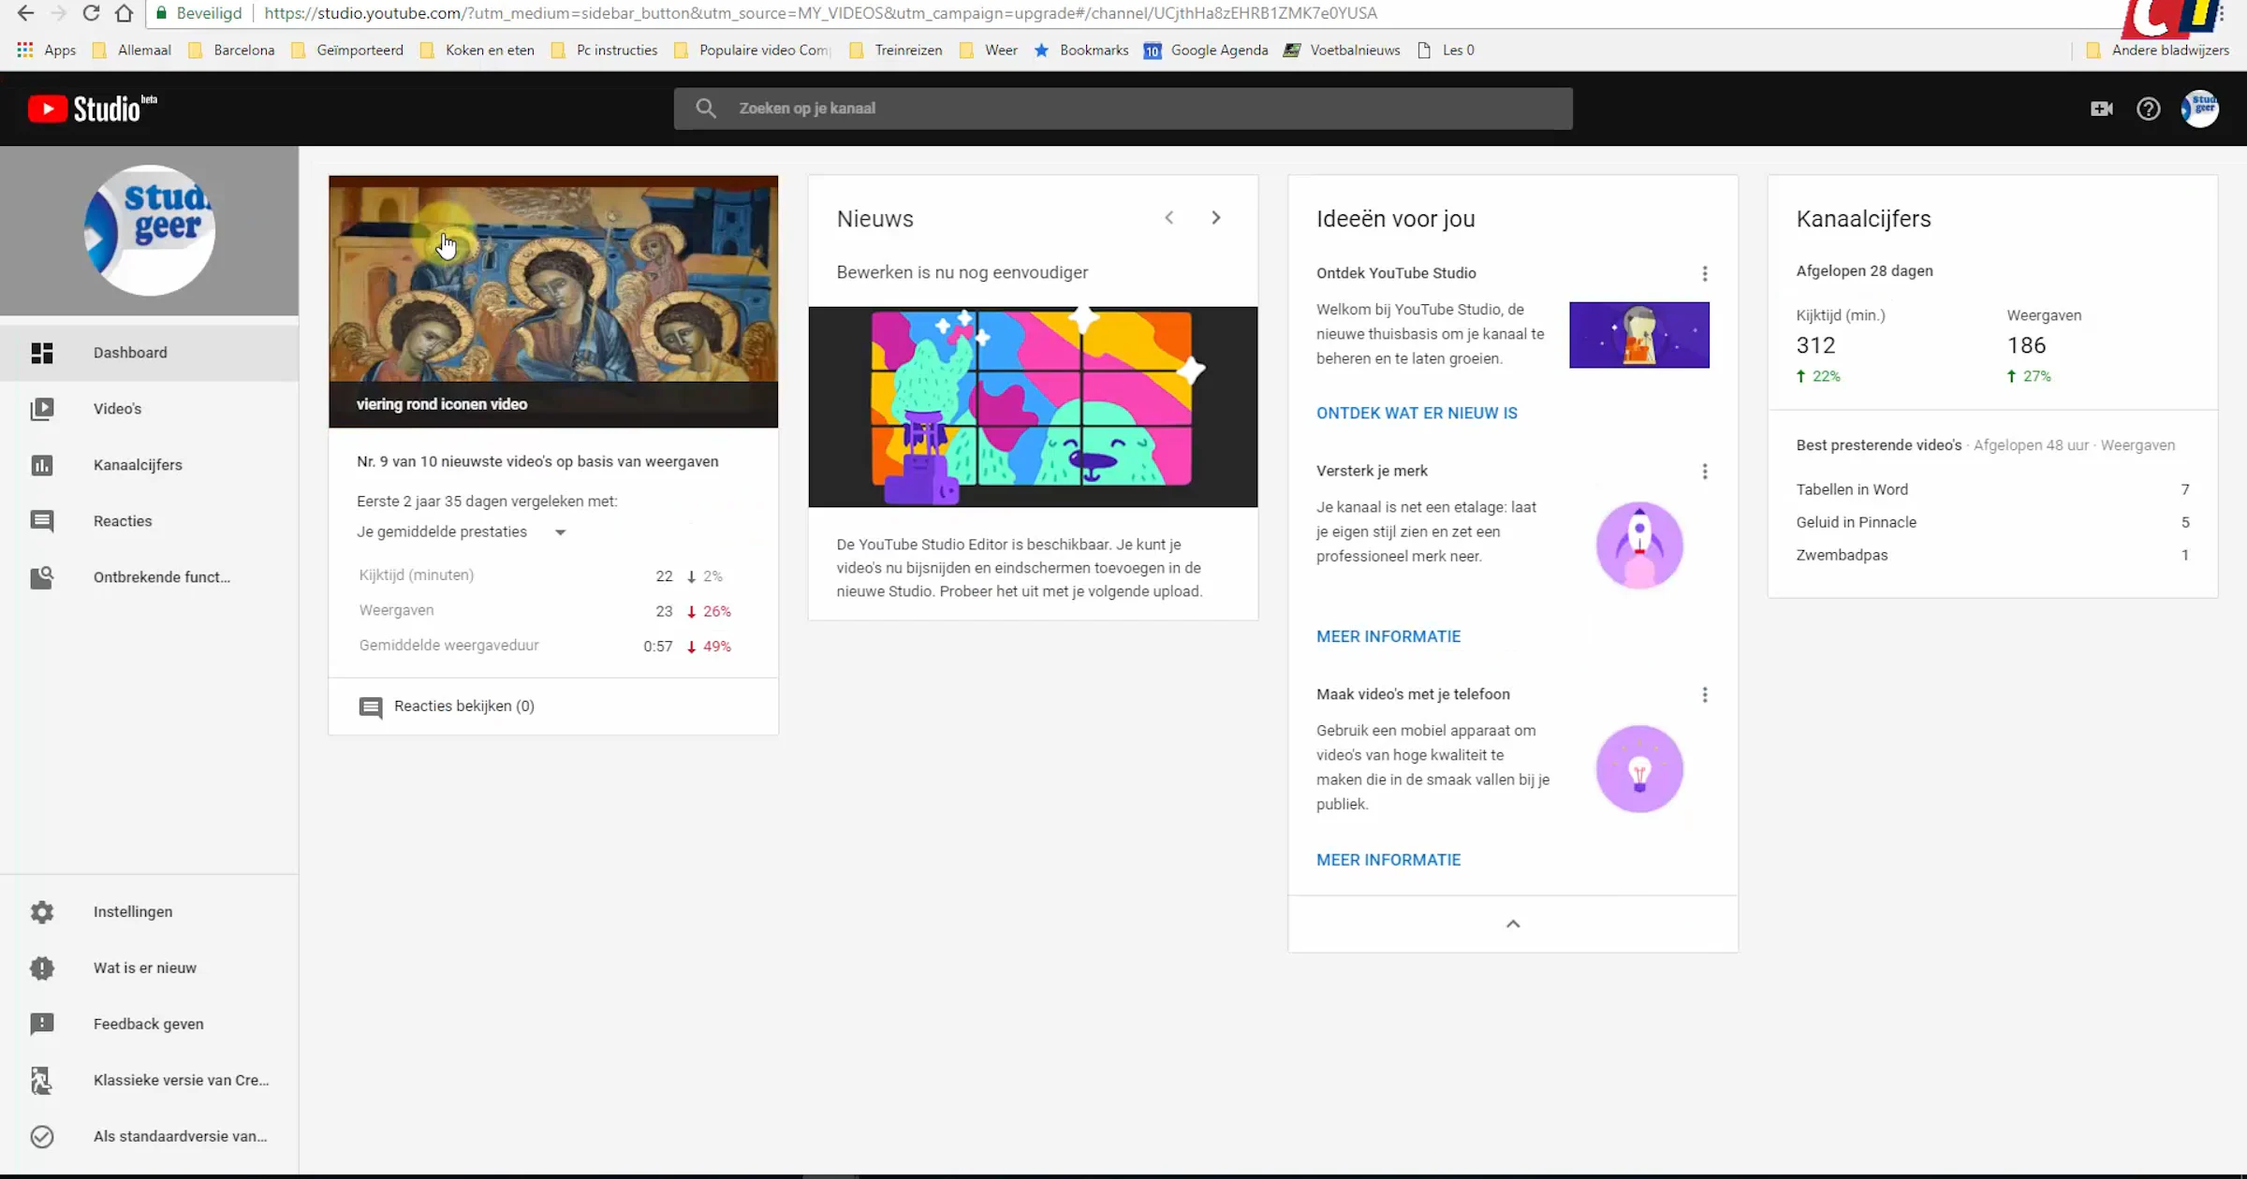Open Voetbalnieuws bookmark
This screenshot has width=2247, height=1179.
(x=1342, y=50)
